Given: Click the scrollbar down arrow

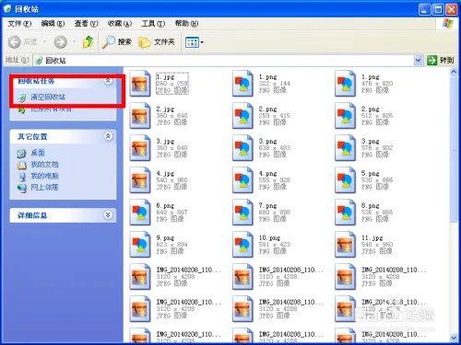Looking at the screenshot, I should tap(454, 338).
